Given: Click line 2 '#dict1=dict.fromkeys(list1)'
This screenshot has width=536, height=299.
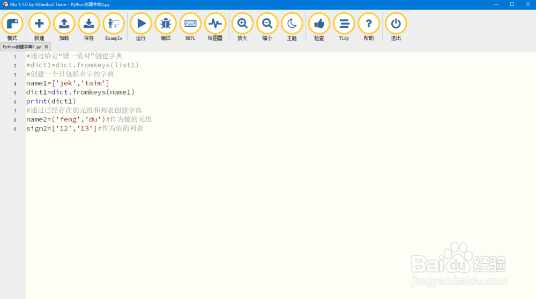Looking at the screenshot, I should pyautogui.click(x=83, y=65).
